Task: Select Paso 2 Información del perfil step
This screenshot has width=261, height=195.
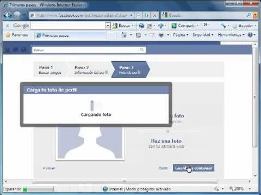Action: (x=91, y=70)
